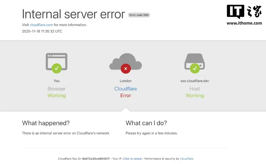Click the Error code 500 badge
Viewport: 266px width, 164px height.
tap(139, 15)
